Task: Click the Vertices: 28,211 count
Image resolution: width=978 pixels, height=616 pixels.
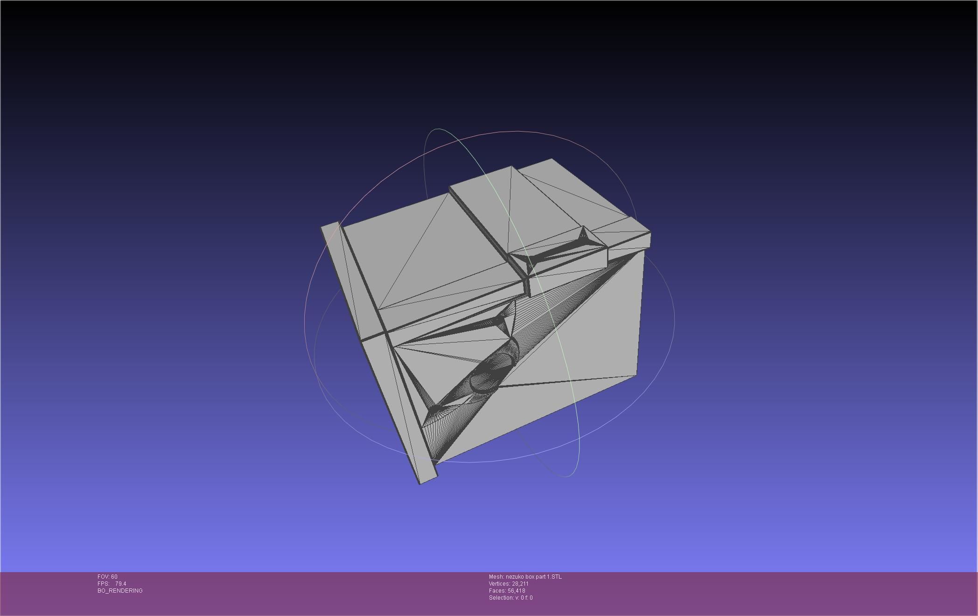Action: pyautogui.click(x=509, y=584)
